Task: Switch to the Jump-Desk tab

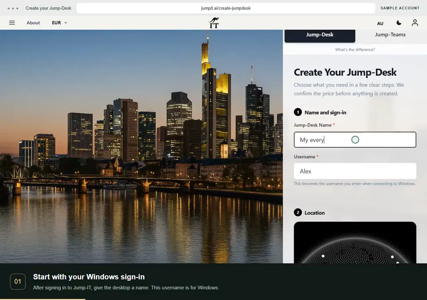Action: point(320,35)
